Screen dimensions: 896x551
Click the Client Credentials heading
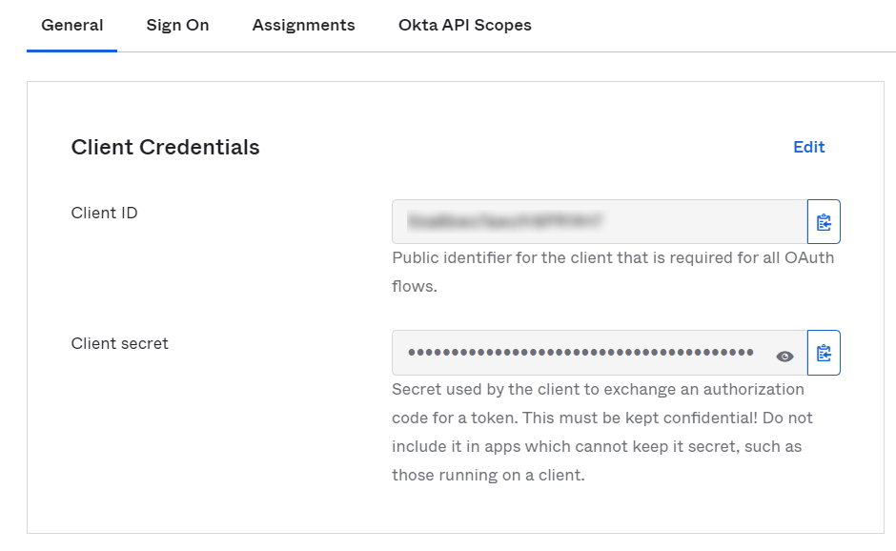click(165, 147)
